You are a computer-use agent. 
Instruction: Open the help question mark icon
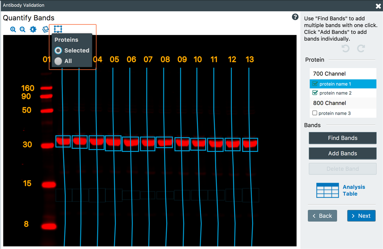[295, 17]
